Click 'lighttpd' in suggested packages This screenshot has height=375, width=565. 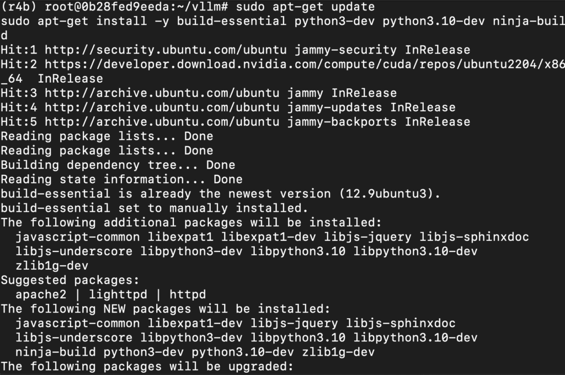coord(118,294)
